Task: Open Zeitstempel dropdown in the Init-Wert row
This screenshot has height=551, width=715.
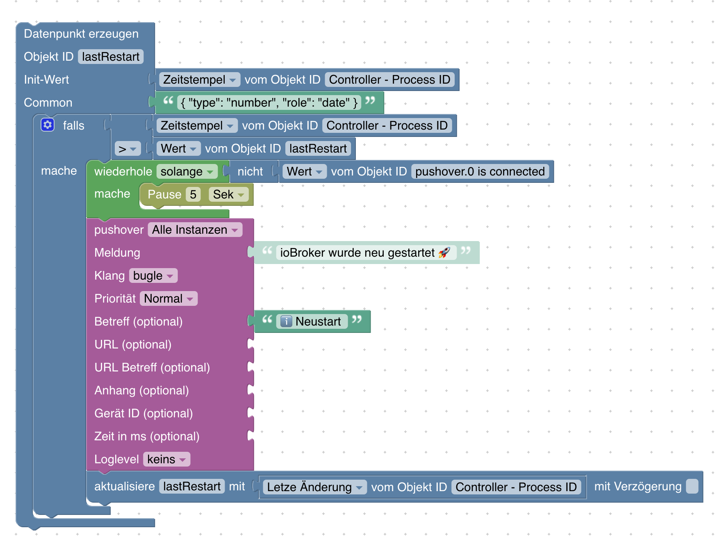Action: point(199,80)
